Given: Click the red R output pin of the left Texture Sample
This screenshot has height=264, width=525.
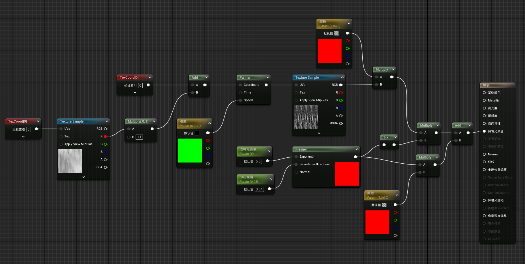Looking at the screenshot, I should coord(106,137).
